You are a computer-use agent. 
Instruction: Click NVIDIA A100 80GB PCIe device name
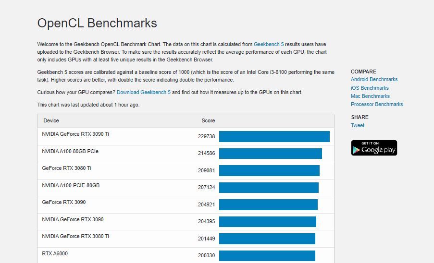70,151
